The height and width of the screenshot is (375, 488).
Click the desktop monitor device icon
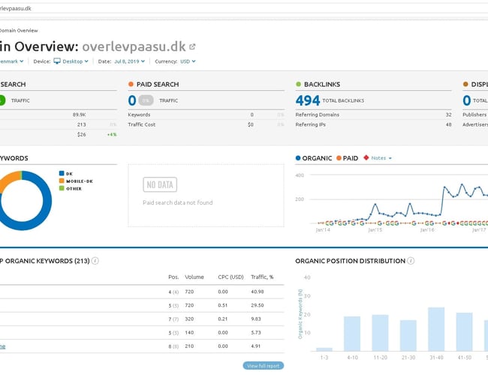[x=56, y=61]
